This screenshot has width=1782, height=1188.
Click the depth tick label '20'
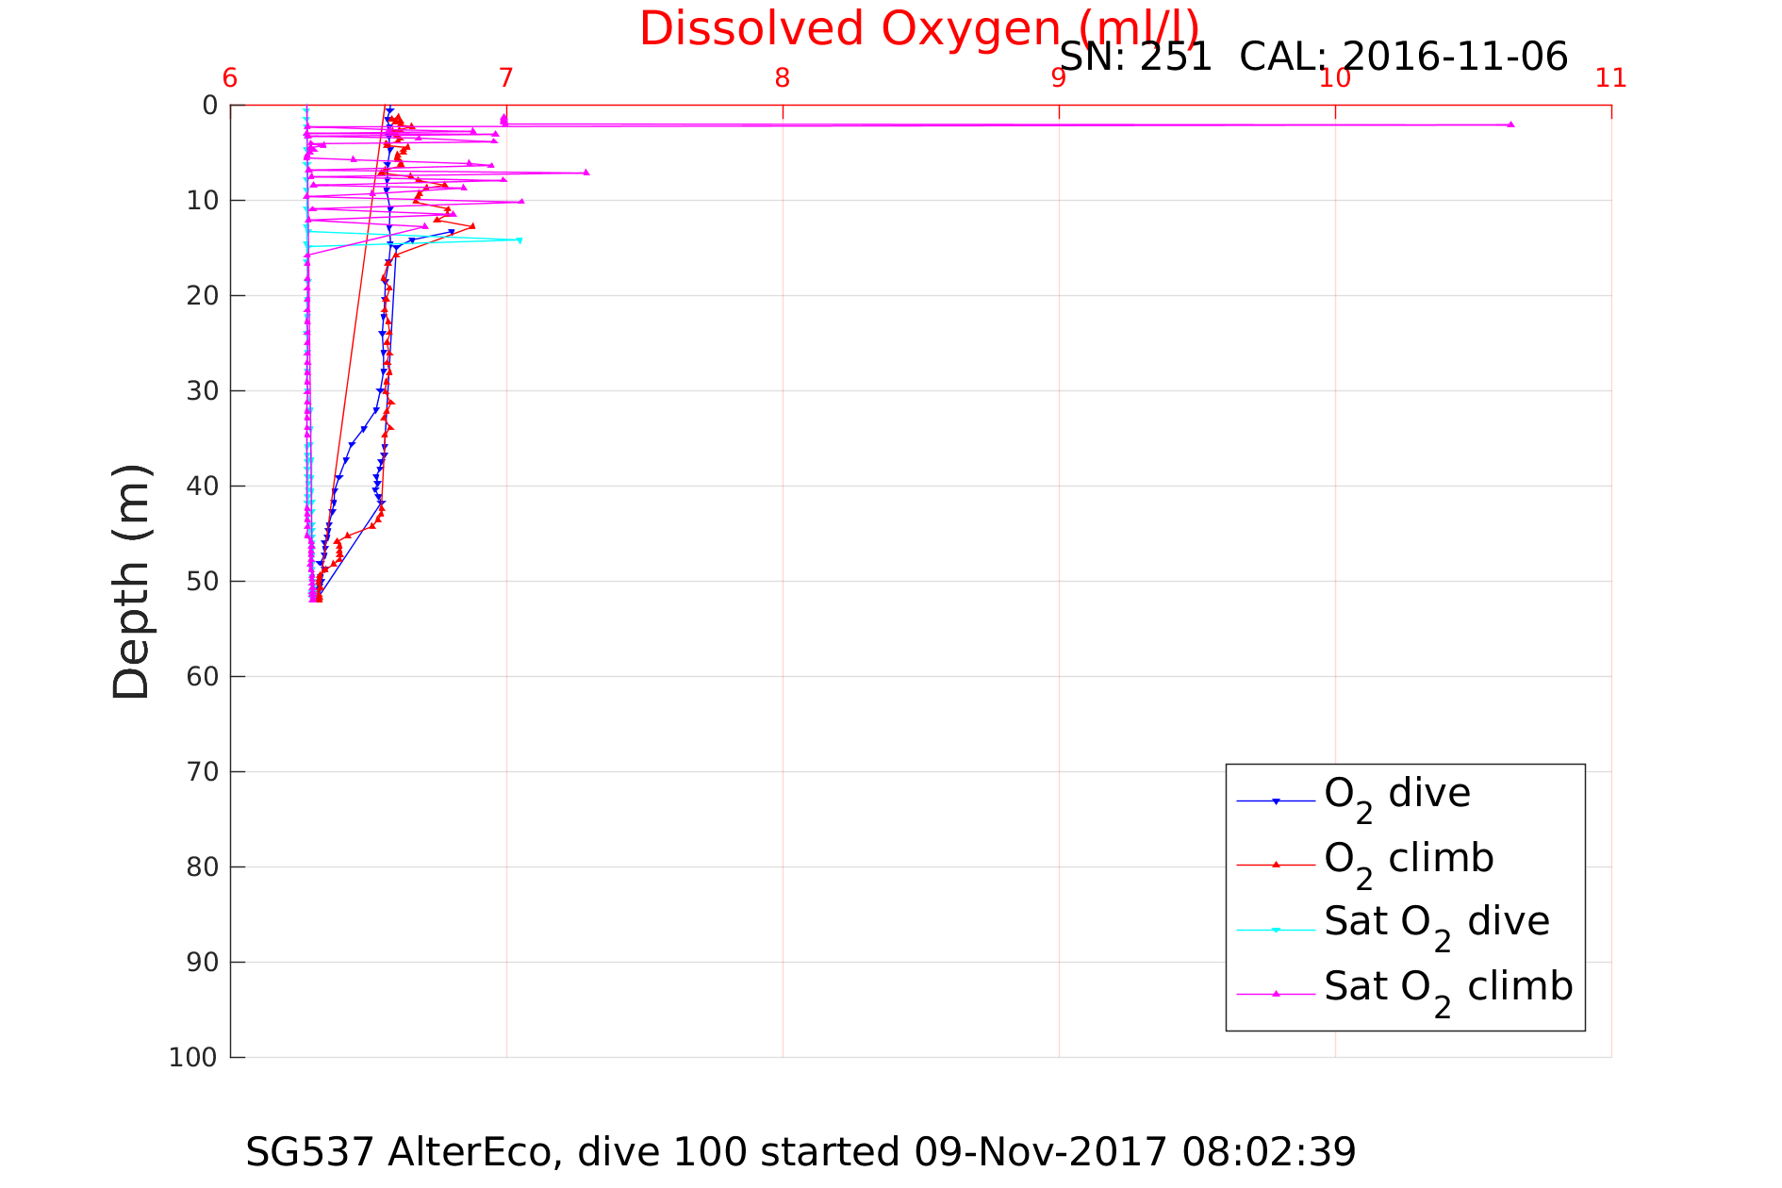coord(203,296)
